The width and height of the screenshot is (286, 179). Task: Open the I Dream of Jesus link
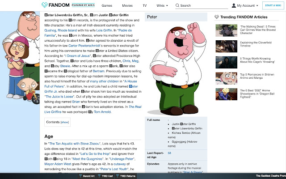pos(77,55)
